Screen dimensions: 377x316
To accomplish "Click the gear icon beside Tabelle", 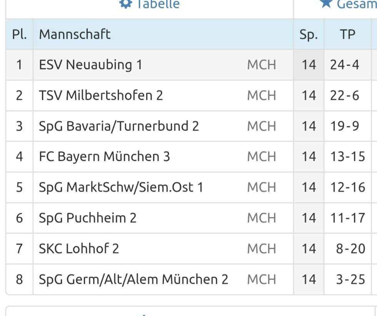I will coord(125,4).
